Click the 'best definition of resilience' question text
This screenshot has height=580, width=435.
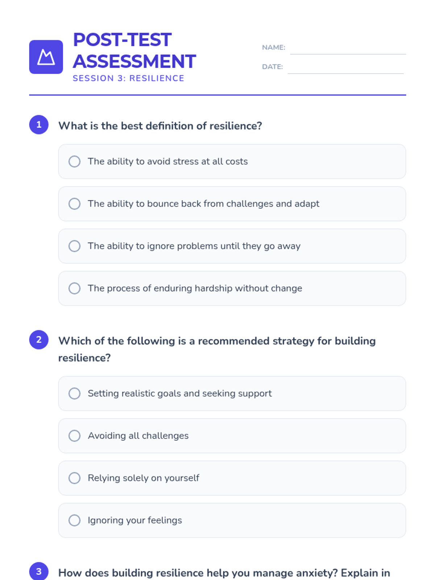click(x=160, y=126)
